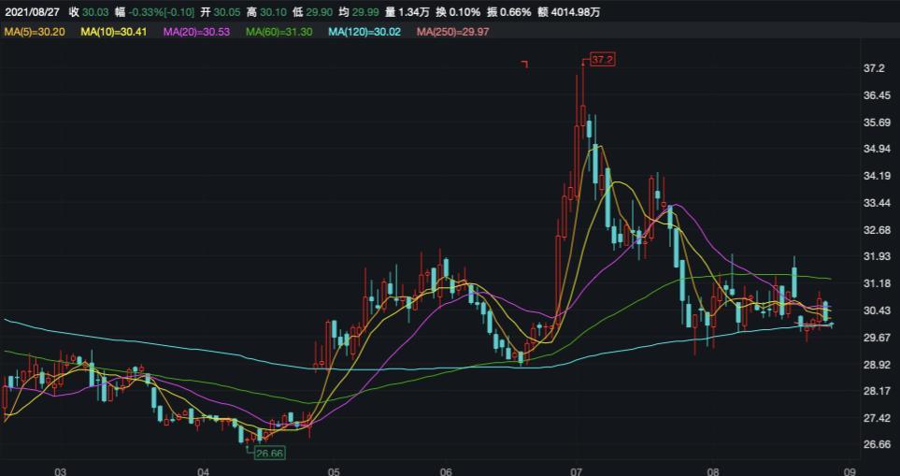The width and height of the screenshot is (900, 476).
Task: Click the magenta MA(20)=30.53 label
Action: [x=197, y=32]
